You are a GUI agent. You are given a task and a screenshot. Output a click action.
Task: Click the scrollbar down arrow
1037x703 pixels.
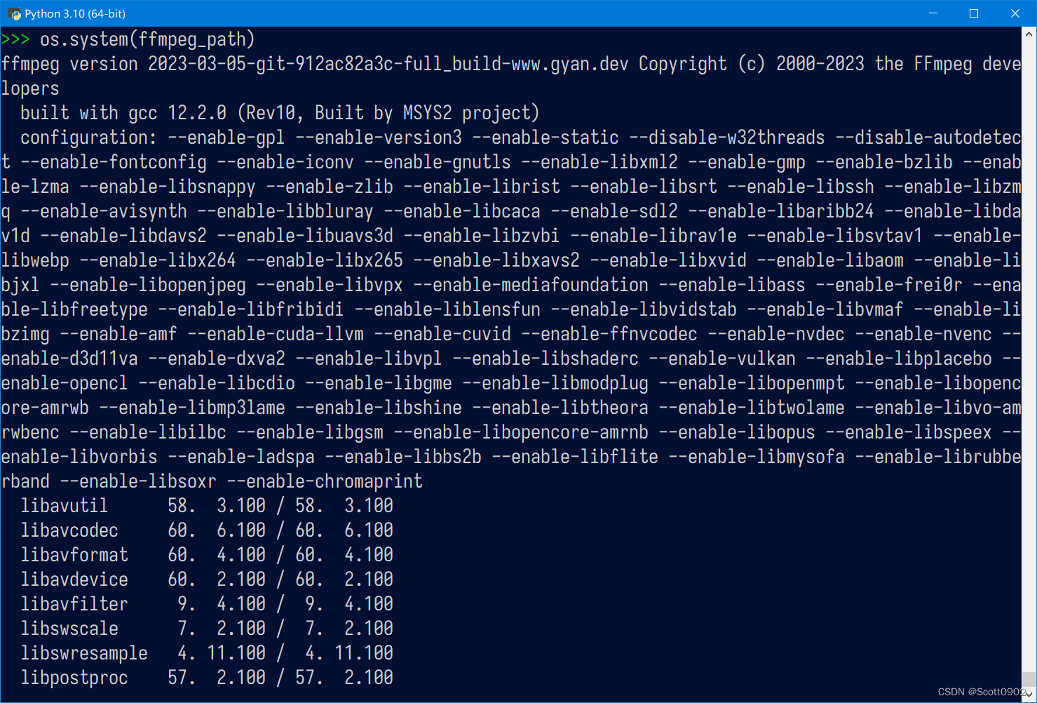(1029, 694)
